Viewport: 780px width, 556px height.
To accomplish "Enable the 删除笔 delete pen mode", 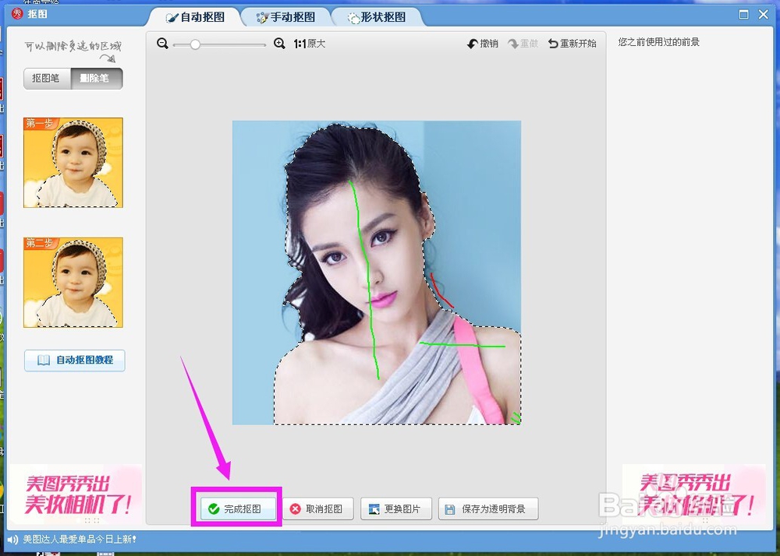I will point(96,78).
